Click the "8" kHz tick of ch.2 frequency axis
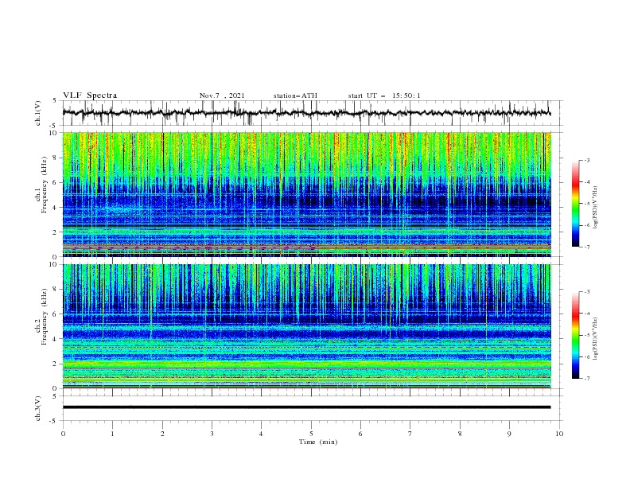 (x=55, y=290)
